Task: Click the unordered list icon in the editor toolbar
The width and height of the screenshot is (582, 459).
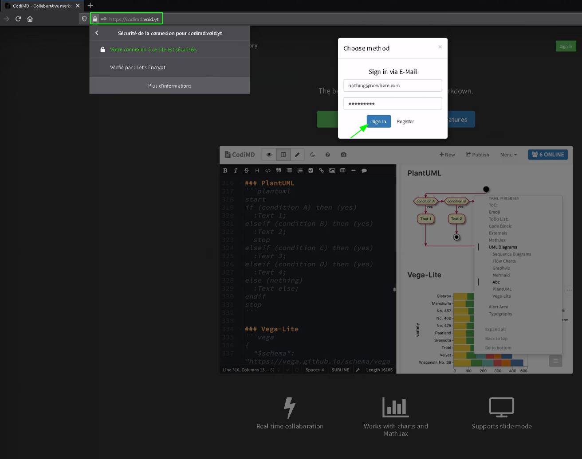Action: 289,171
